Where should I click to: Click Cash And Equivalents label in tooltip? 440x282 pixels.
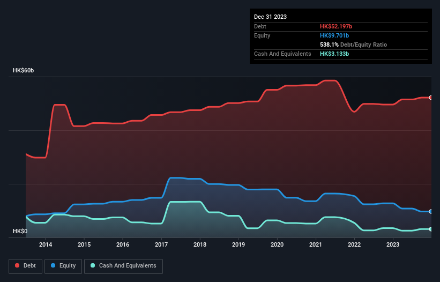coord(282,54)
